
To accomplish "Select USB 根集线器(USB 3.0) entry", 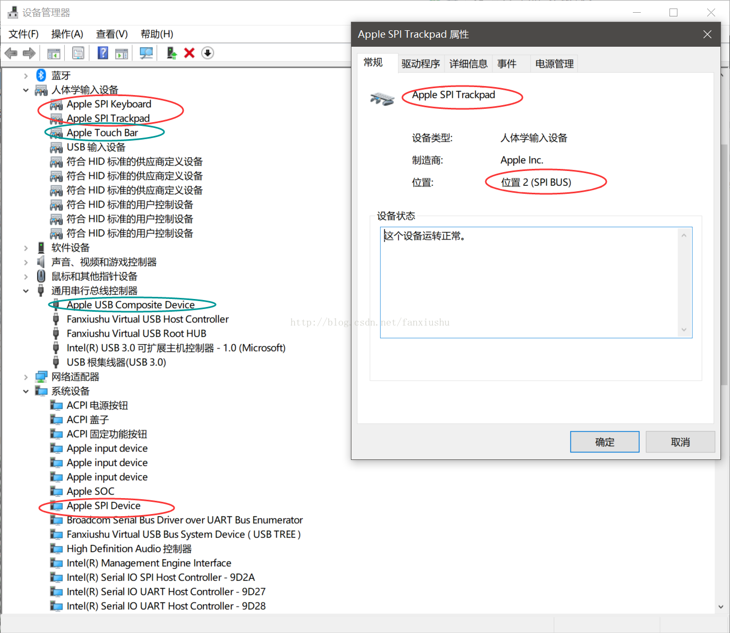I will [116, 362].
